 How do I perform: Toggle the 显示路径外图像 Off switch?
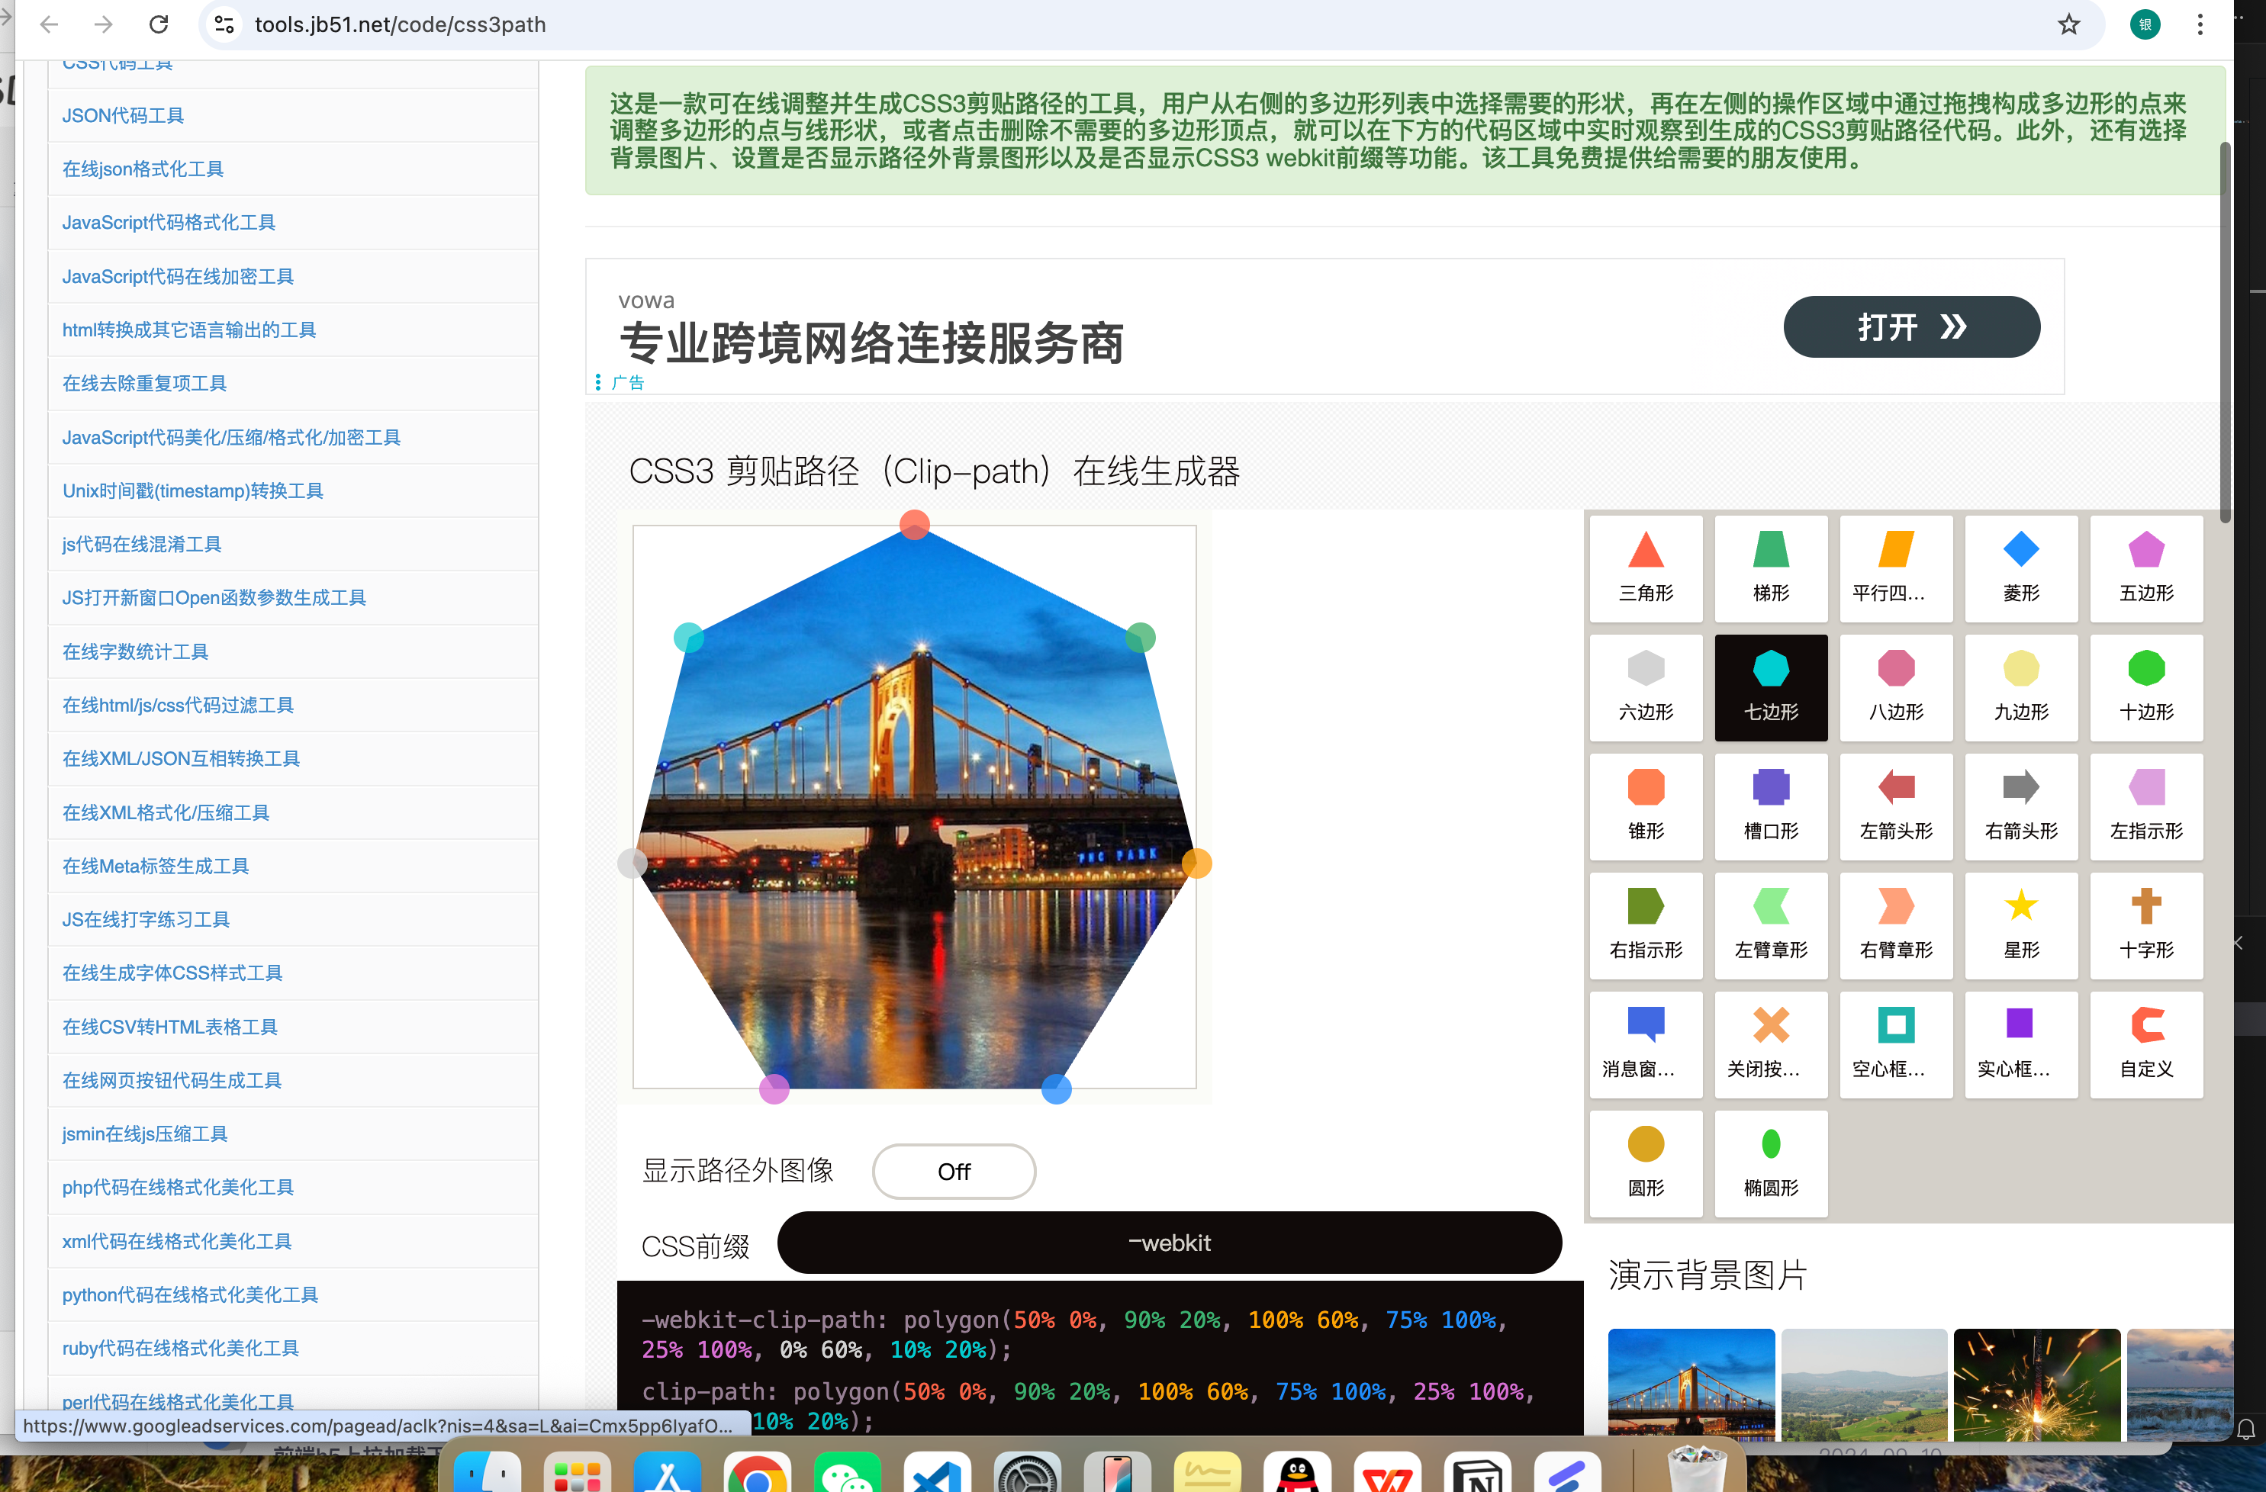click(953, 1171)
